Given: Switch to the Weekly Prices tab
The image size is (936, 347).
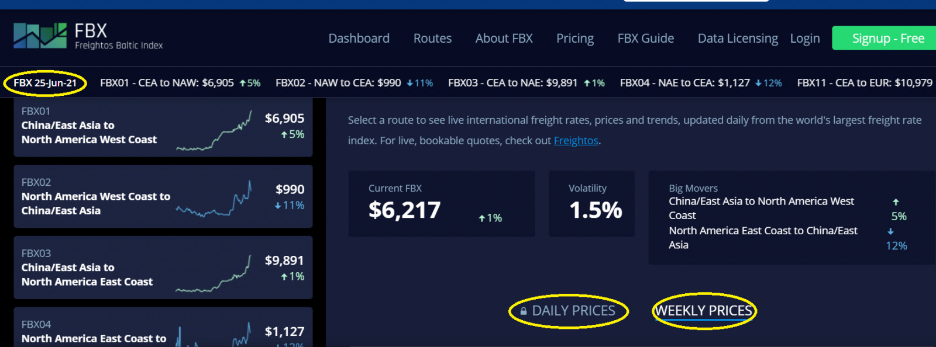Looking at the screenshot, I should coord(703,311).
